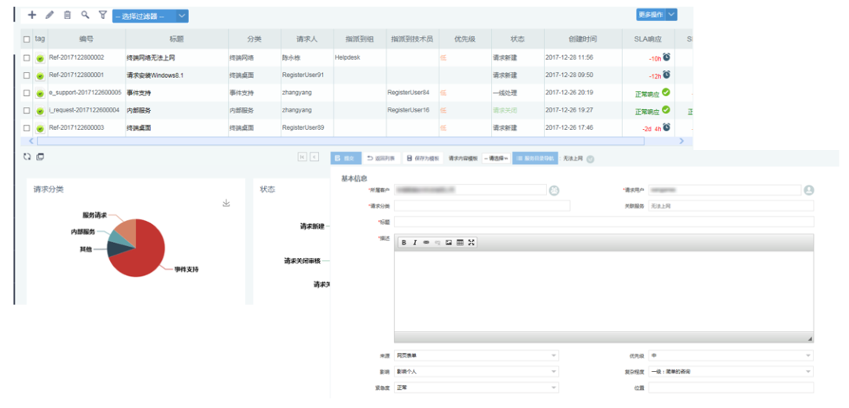849x408 pixels.
Task: Click the pencil edit icon in list toolbar
Action: (50, 15)
